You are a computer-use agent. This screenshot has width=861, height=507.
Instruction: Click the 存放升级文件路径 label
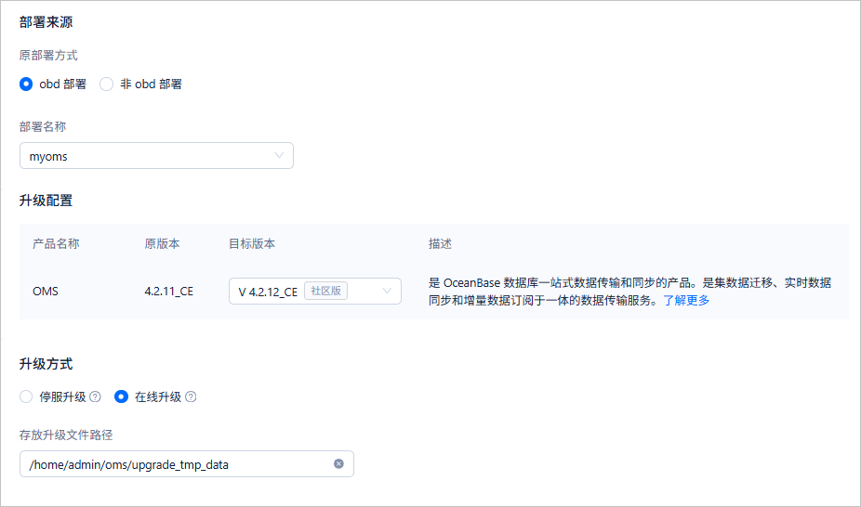[66, 435]
